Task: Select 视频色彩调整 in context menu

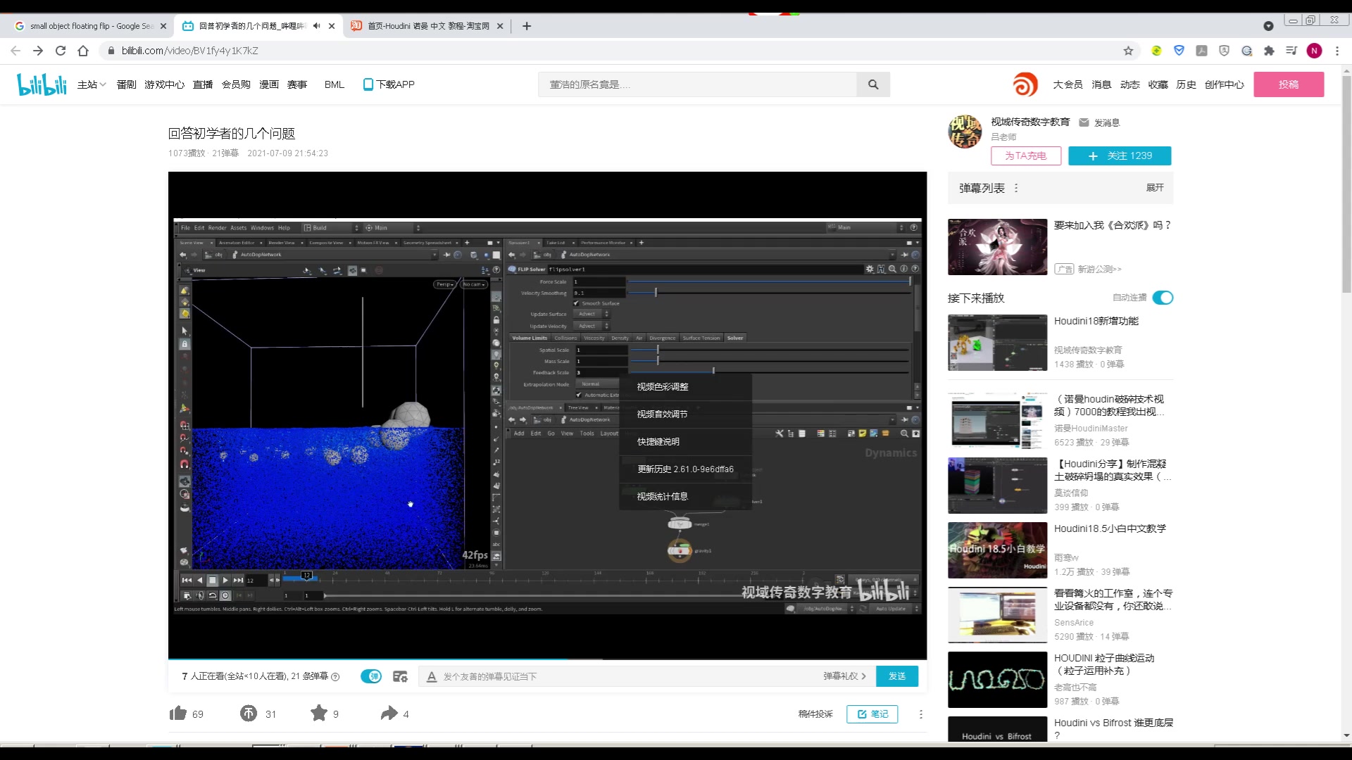Action: [x=685, y=387]
